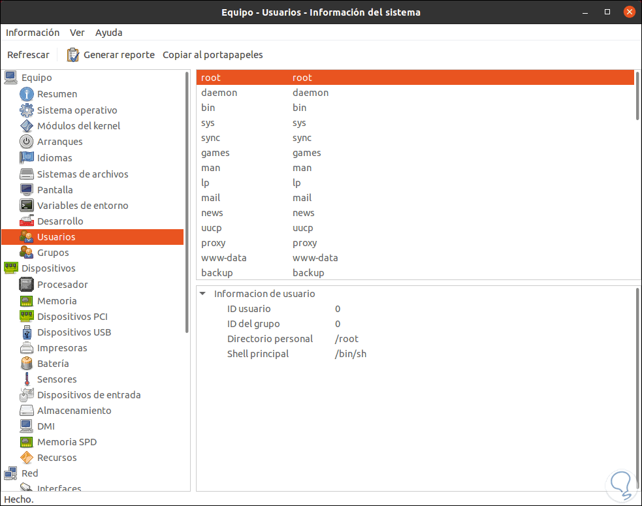Screen dimensions: 642x506
Task: Click the Equipo computer icon in sidebar
Action: 10,78
